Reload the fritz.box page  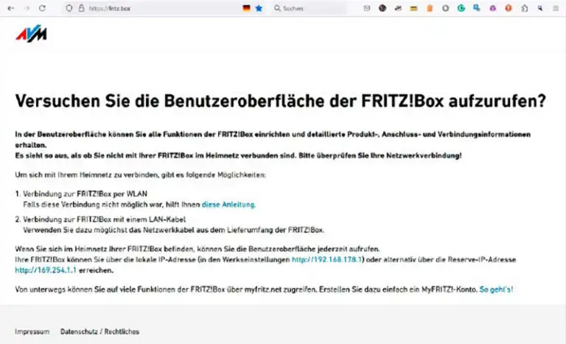[41, 8]
